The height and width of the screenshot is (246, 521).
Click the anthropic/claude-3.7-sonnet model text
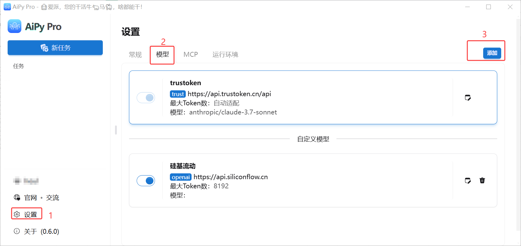click(x=233, y=112)
